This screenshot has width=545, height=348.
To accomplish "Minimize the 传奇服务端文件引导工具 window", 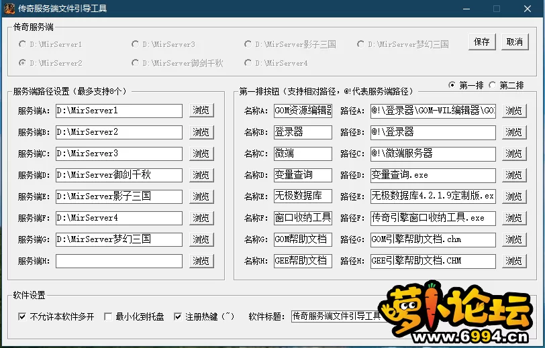I will point(466,9).
